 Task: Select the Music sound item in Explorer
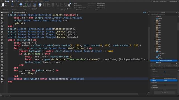(x=160, y=17)
